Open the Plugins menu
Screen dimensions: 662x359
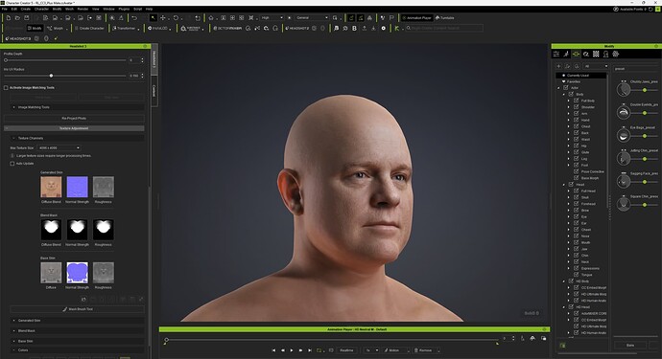124,9
